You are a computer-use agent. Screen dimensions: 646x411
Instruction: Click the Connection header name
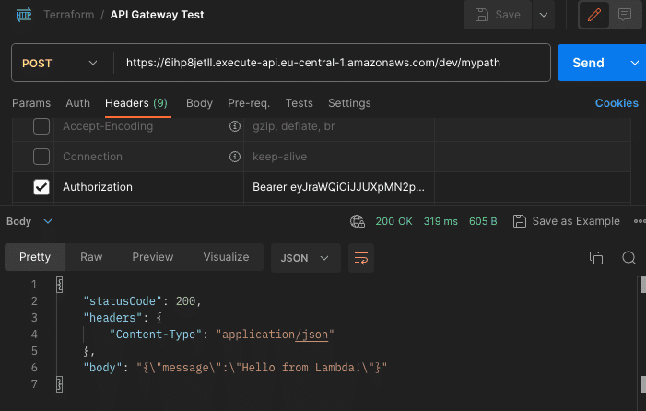click(93, 157)
